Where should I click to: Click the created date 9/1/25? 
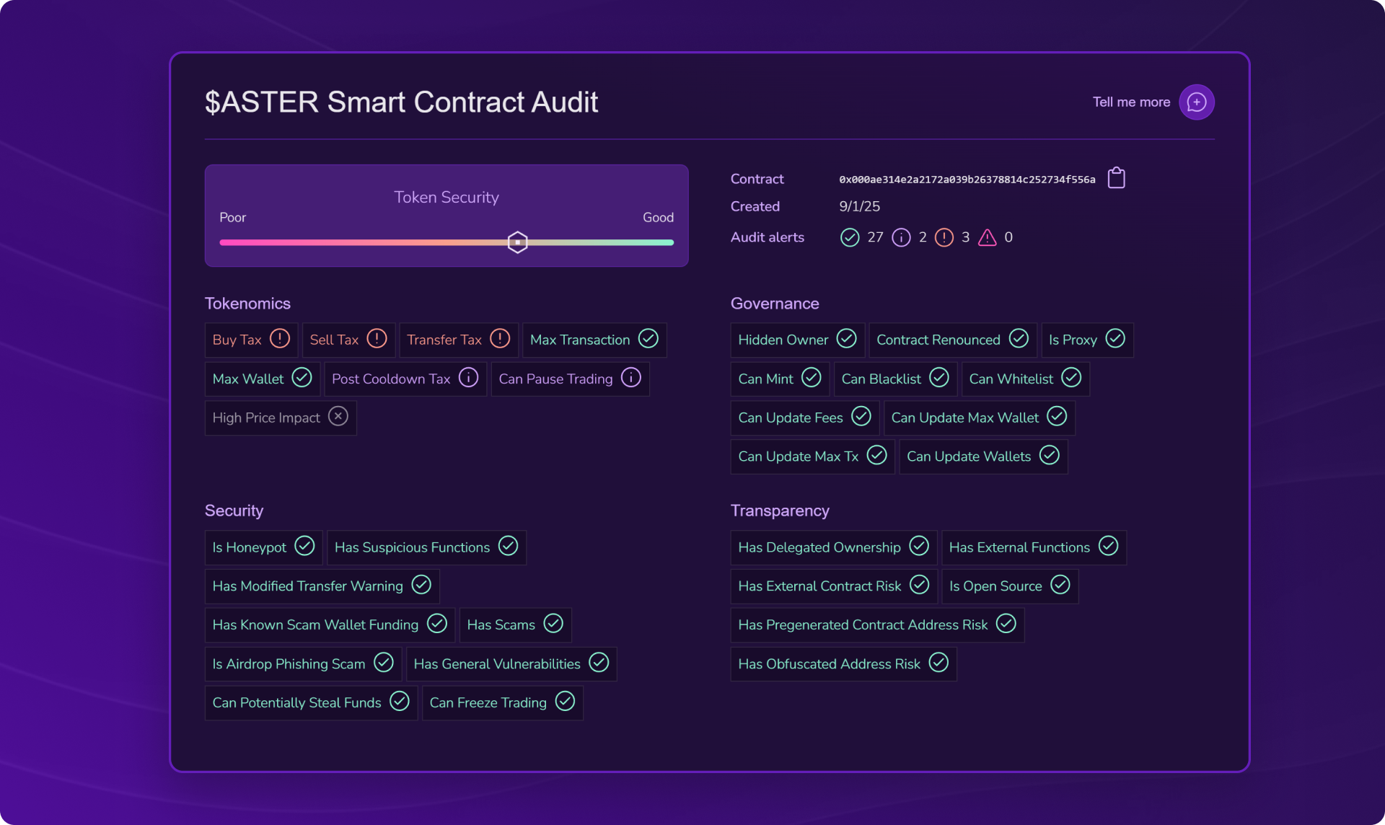(x=859, y=206)
